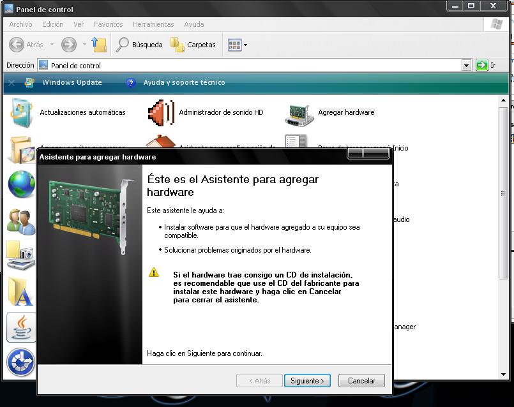The height and width of the screenshot is (407, 514).
Task: Open the Archivo menu
Action: pyautogui.click(x=20, y=24)
